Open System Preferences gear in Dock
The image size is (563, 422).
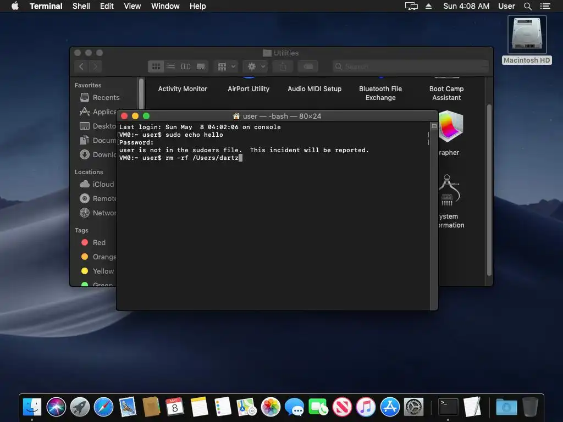[x=413, y=407]
